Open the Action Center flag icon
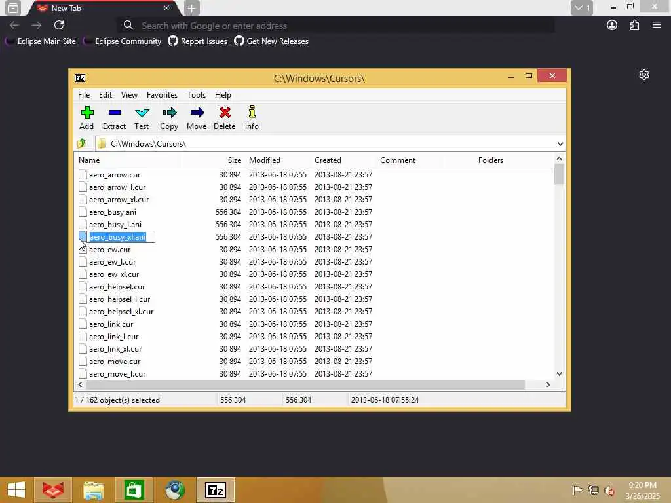The width and height of the screenshot is (671, 503). pyautogui.click(x=577, y=490)
